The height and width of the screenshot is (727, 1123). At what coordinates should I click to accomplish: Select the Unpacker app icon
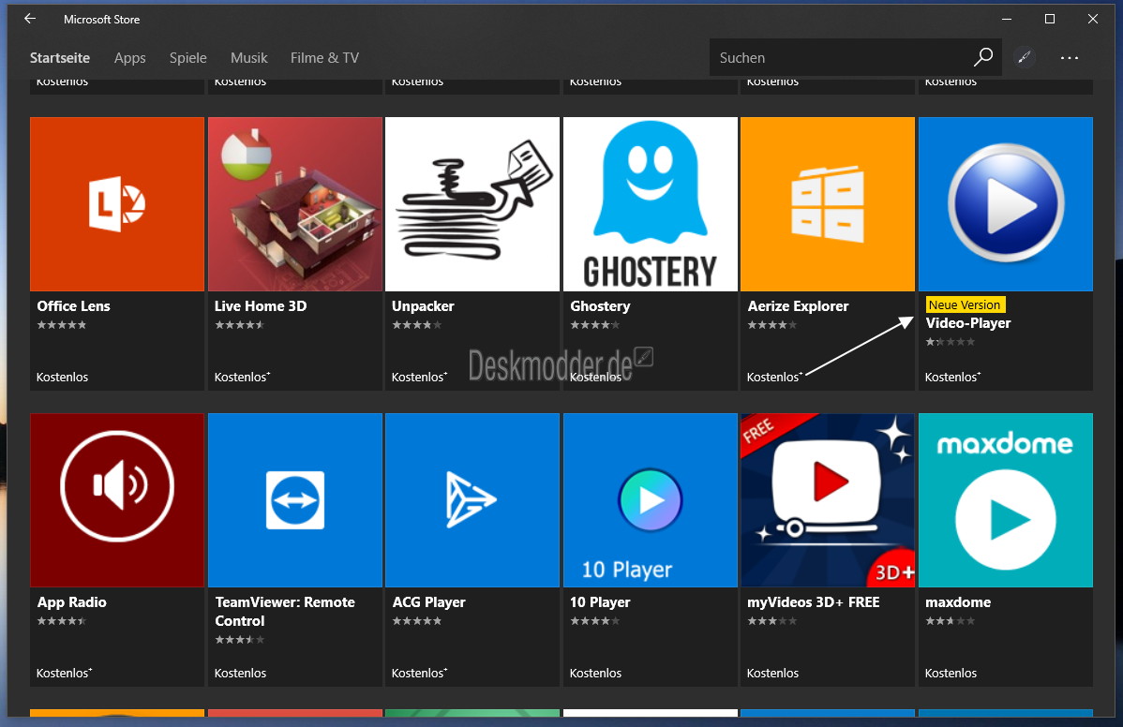pyautogui.click(x=472, y=204)
